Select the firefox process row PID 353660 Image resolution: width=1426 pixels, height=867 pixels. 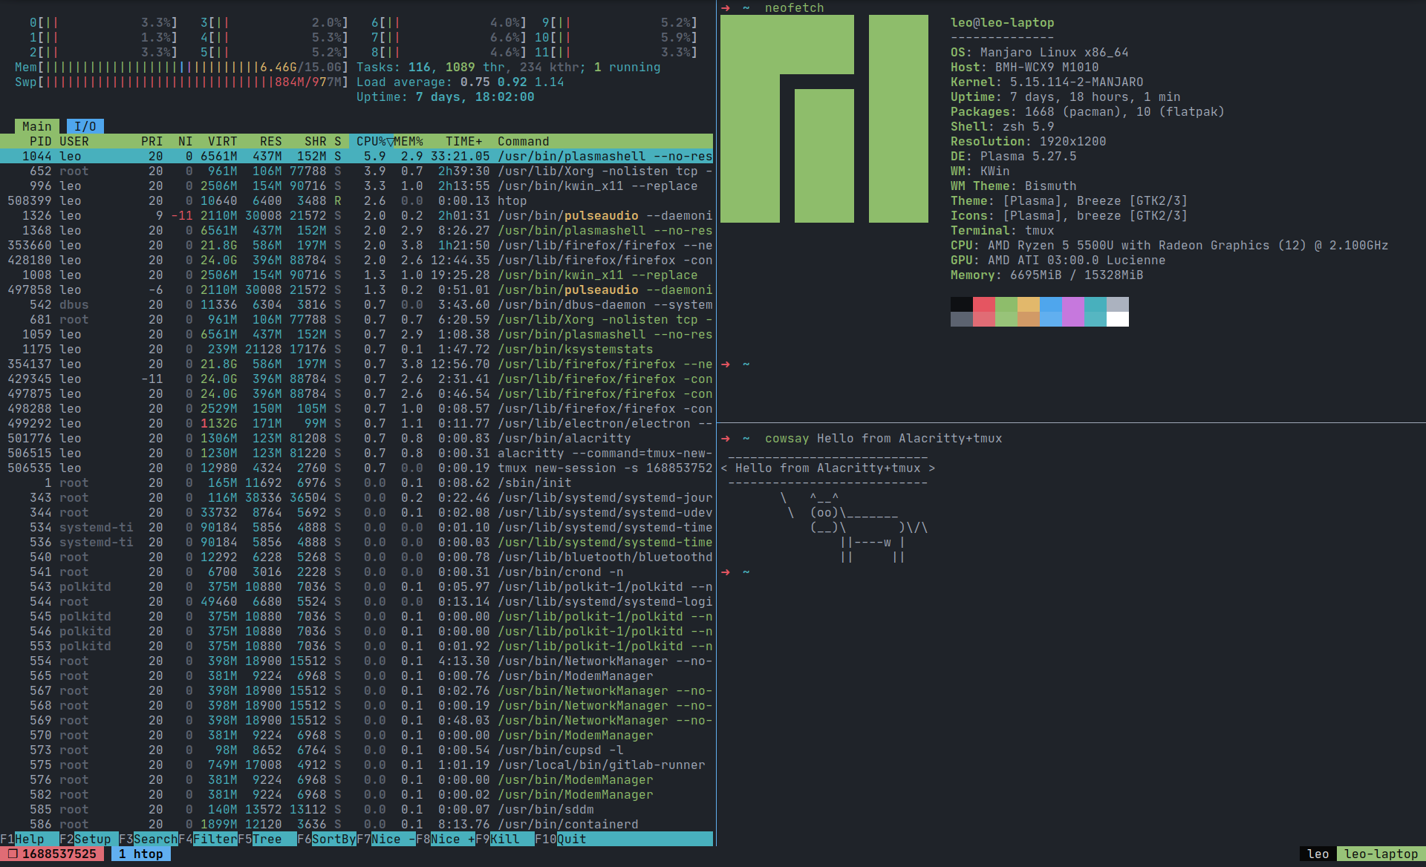click(x=356, y=245)
